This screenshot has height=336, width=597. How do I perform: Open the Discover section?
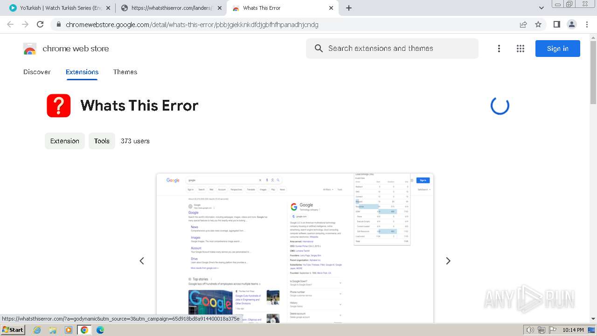point(37,72)
